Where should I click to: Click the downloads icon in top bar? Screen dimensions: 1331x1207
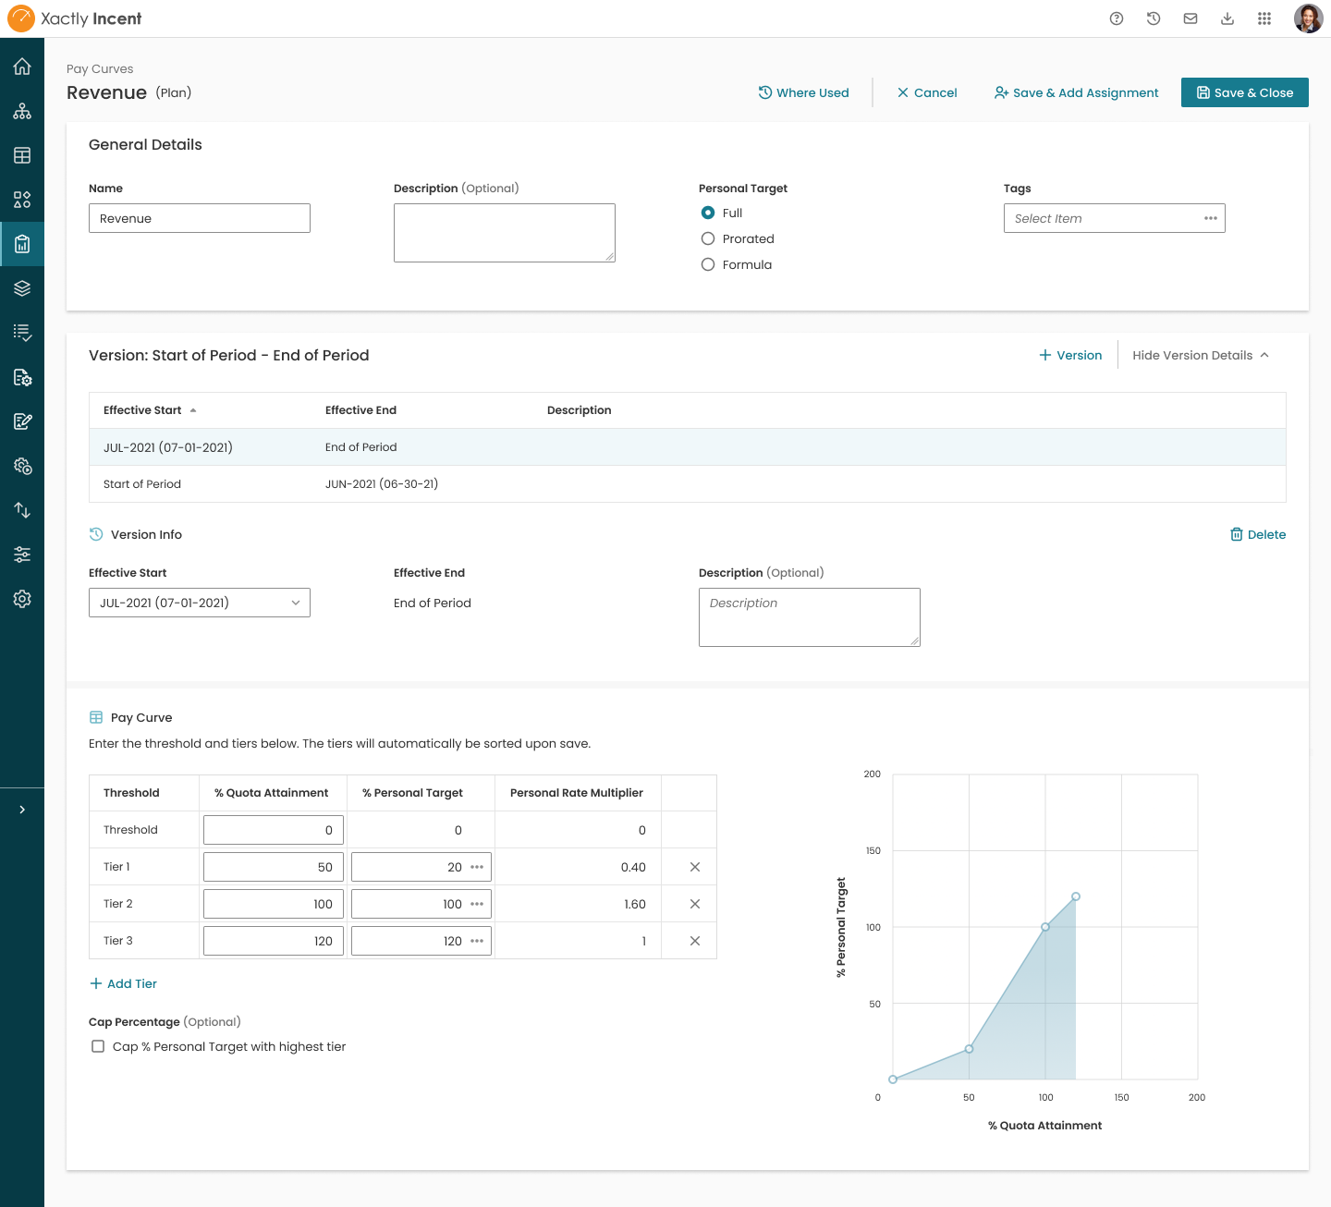[1227, 18]
